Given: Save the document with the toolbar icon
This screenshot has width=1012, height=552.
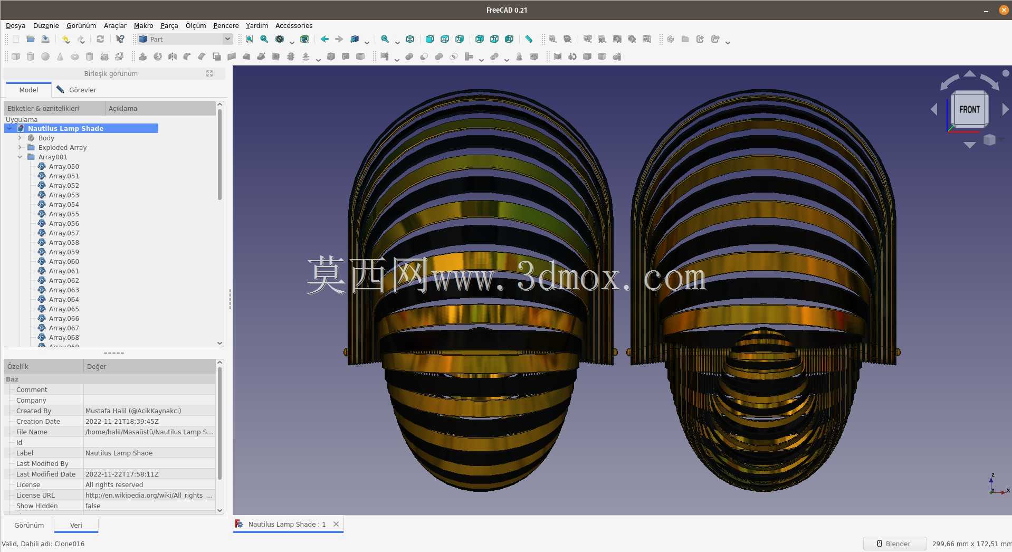Looking at the screenshot, I should click(45, 39).
